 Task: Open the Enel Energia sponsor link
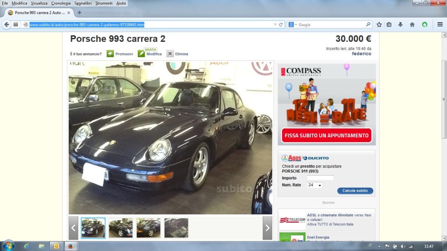click(x=318, y=237)
